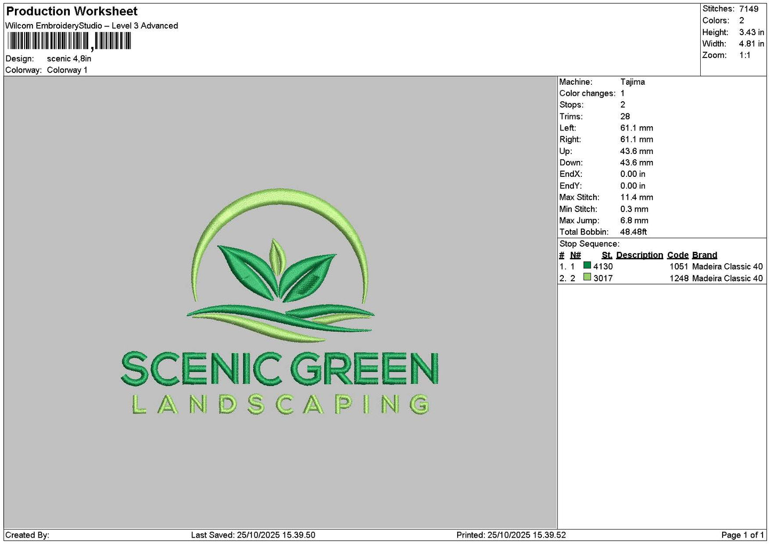
Task: Click the 'St.' column header
Action: (x=607, y=255)
